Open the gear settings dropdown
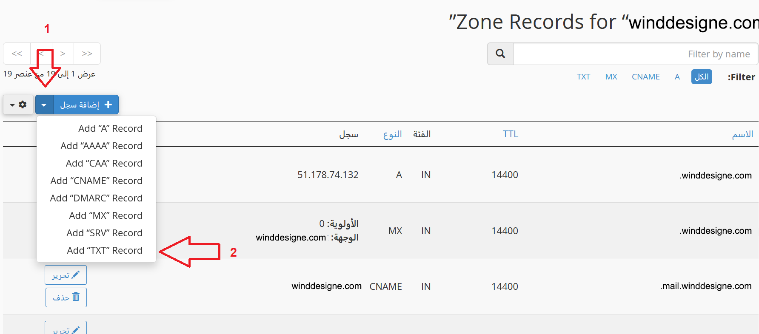This screenshot has height=334, width=759. click(18, 105)
